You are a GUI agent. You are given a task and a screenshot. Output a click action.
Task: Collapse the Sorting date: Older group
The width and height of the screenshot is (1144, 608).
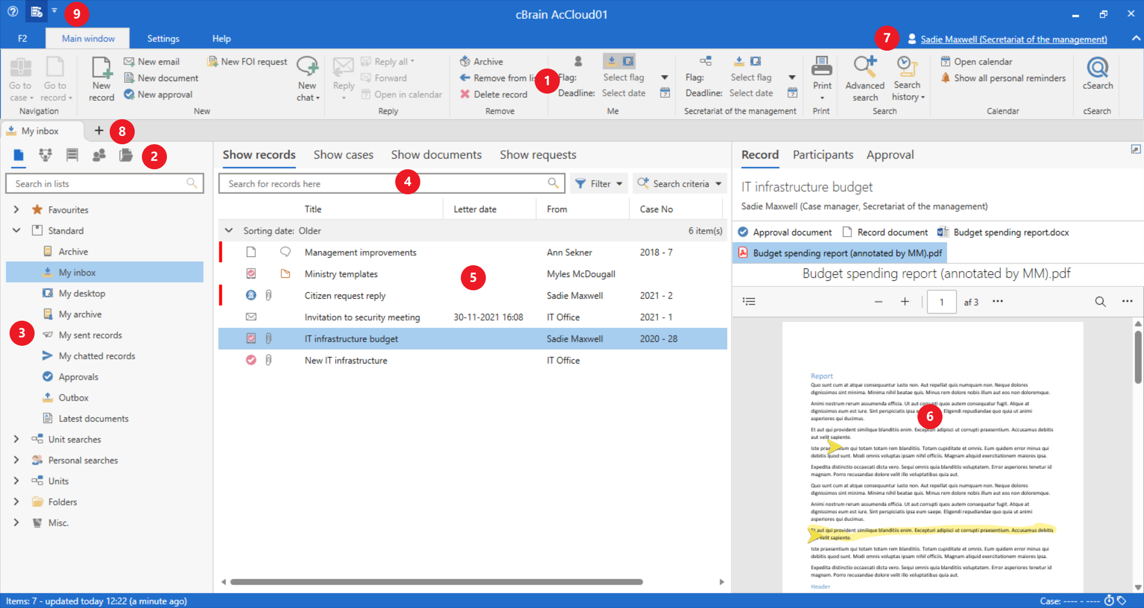228,231
